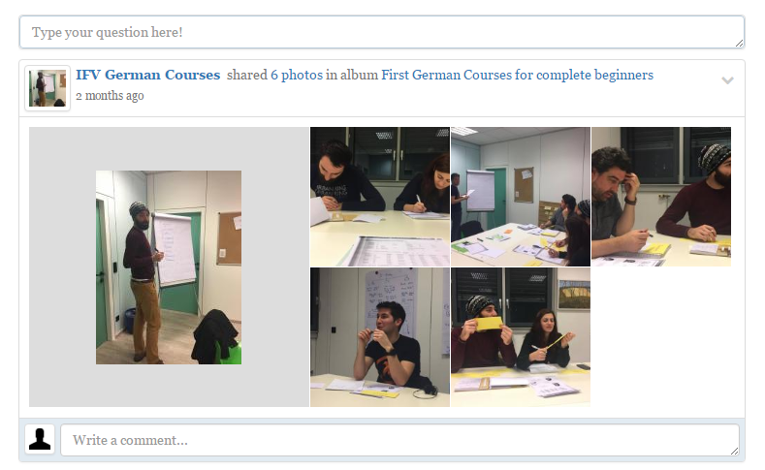The width and height of the screenshot is (765, 470).
Task: Open photo of classroom with flipchart and table
Action: pyautogui.click(x=521, y=197)
